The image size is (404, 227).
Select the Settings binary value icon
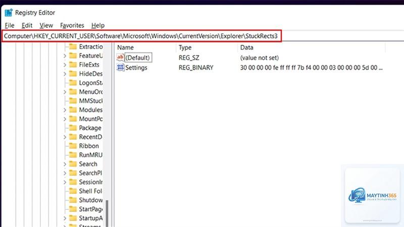click(x=120, y=68)
